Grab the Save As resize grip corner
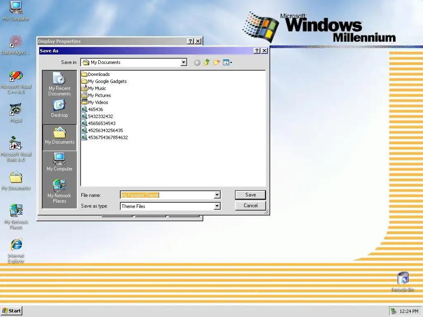 point(266,212)
